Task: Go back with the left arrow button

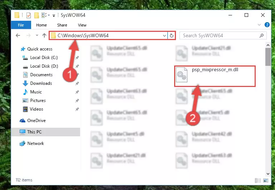Action: point(18,36)
